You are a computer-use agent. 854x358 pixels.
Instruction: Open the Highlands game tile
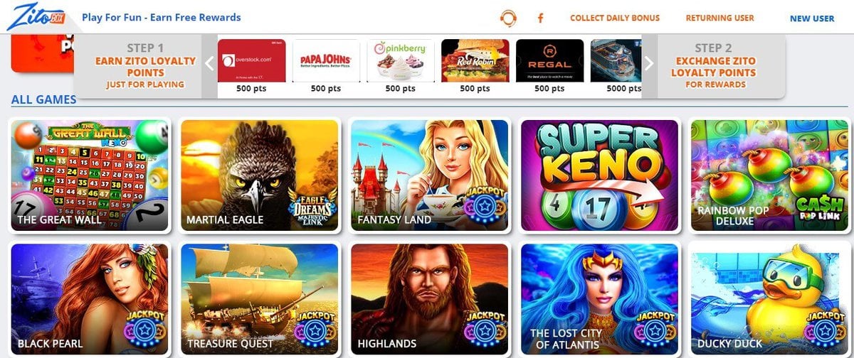pyautogui.click(x=430, y=299)
